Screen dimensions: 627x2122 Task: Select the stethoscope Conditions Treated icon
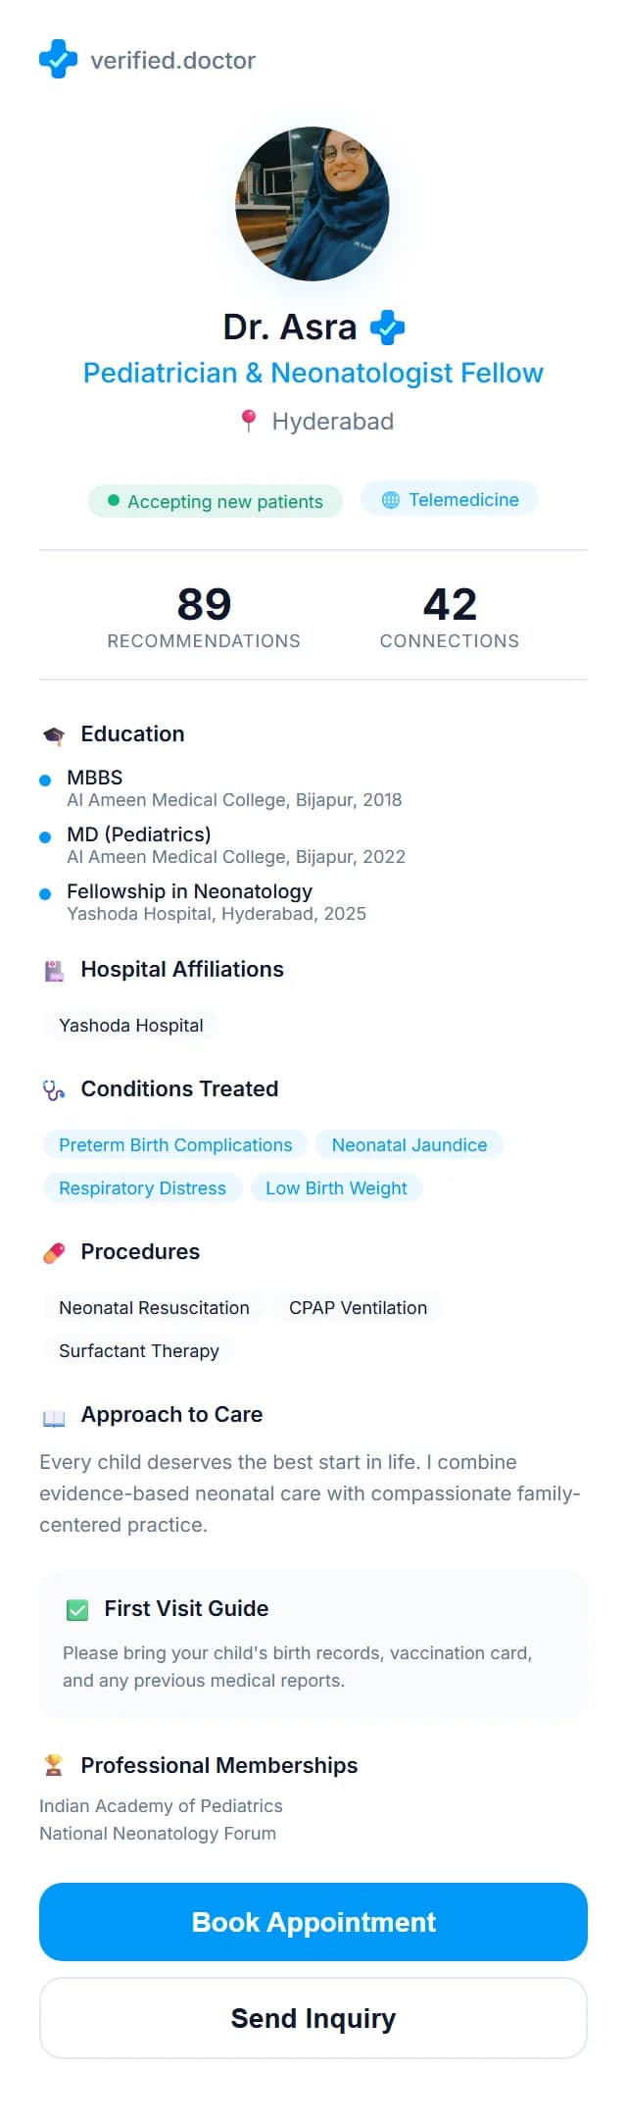tap(54, 1088)
